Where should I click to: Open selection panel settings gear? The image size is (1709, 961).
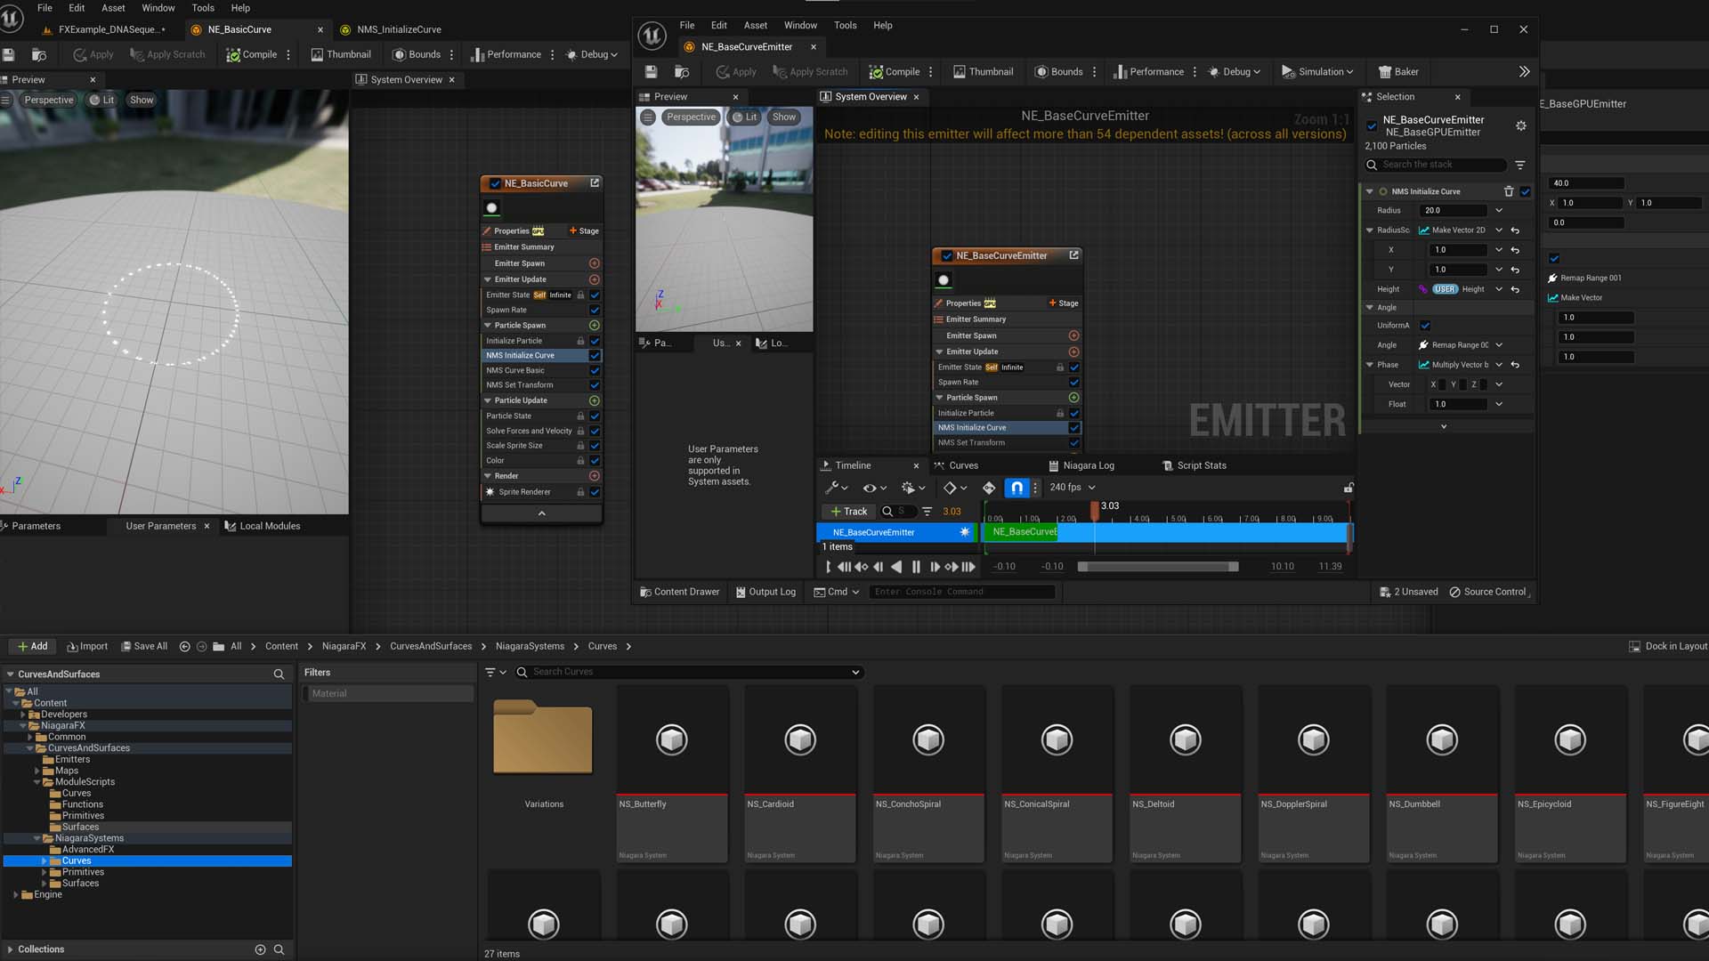point(1521,126)
